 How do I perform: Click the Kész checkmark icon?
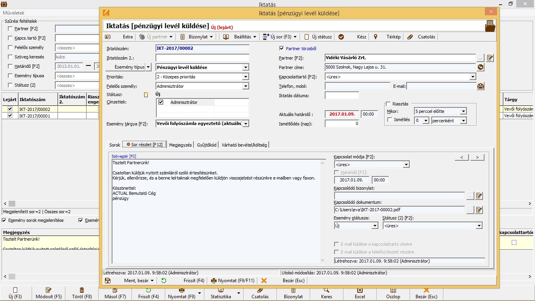(341, 37)
